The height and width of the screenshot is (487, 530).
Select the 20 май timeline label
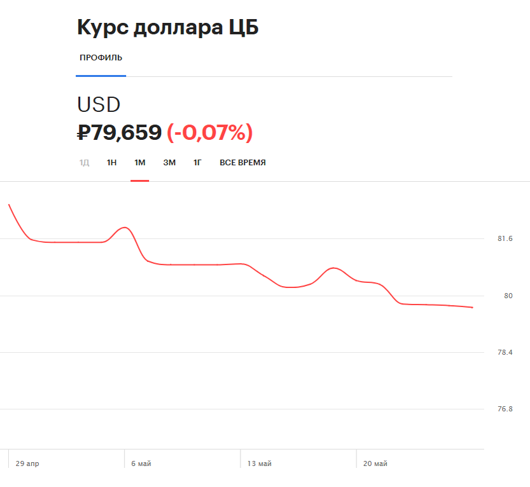coord(373,463)
